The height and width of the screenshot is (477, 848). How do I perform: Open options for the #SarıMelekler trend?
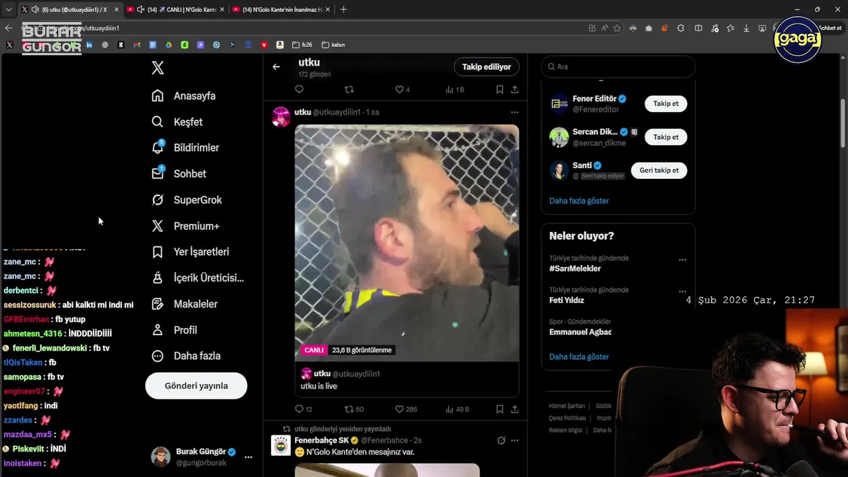pos(682,260)
